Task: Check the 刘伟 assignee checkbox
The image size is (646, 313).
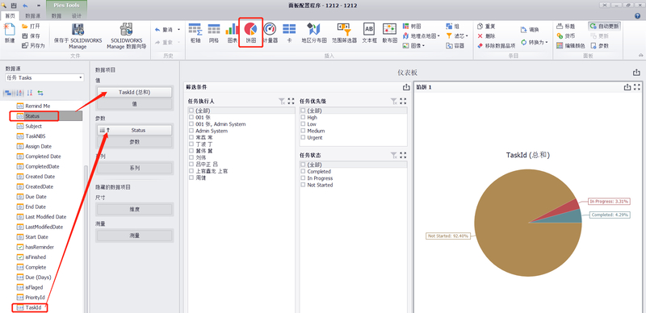Action: (191, 157)
